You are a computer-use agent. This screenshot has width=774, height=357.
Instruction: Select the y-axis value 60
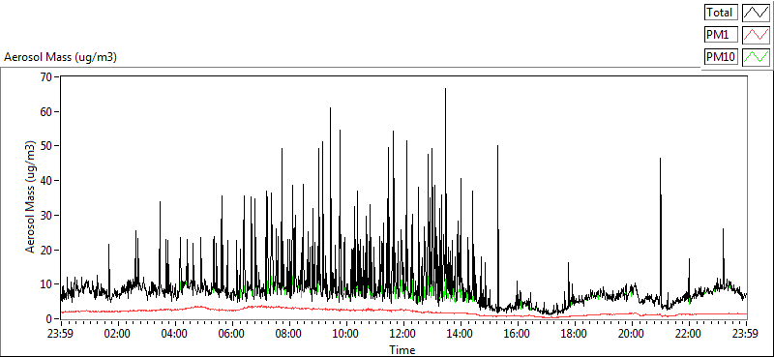46,111
